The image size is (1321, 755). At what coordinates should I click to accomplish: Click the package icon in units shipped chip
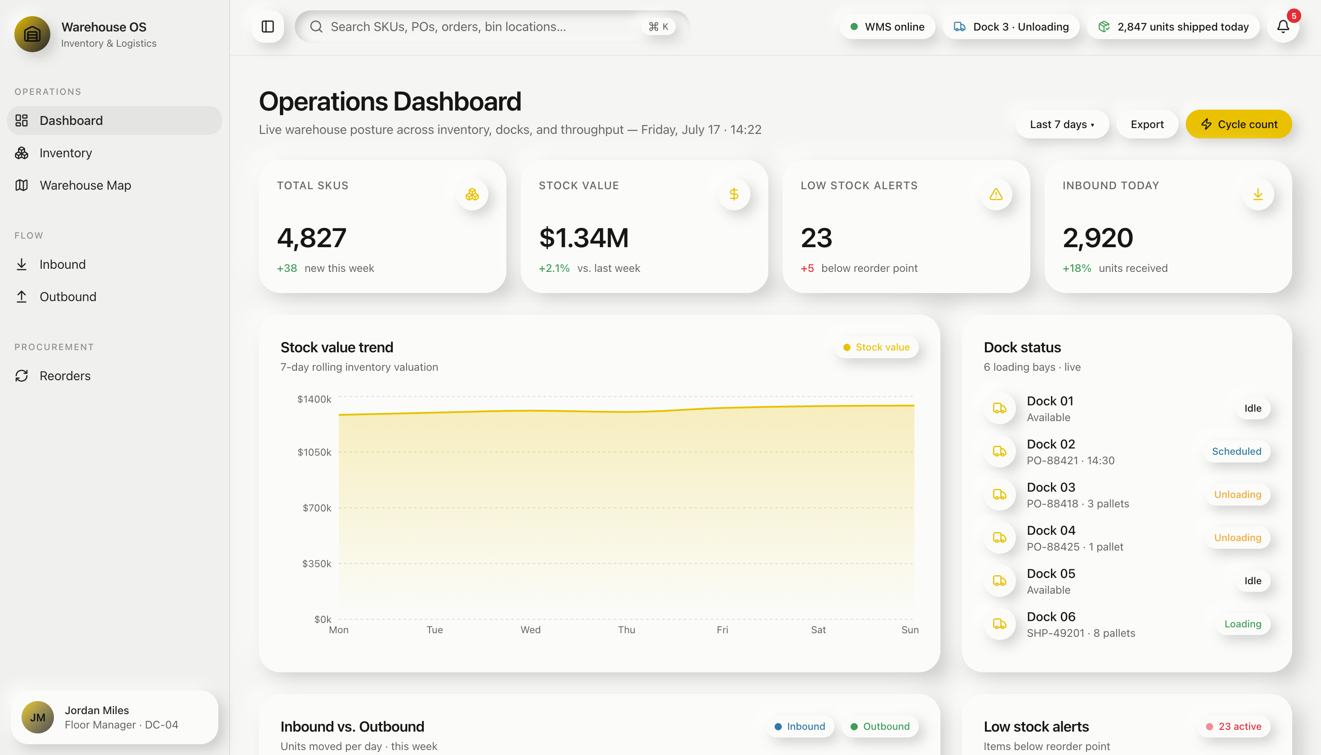coord(1104,27)
